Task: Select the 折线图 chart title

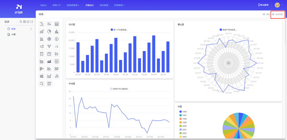Action: tap(72, 83)
